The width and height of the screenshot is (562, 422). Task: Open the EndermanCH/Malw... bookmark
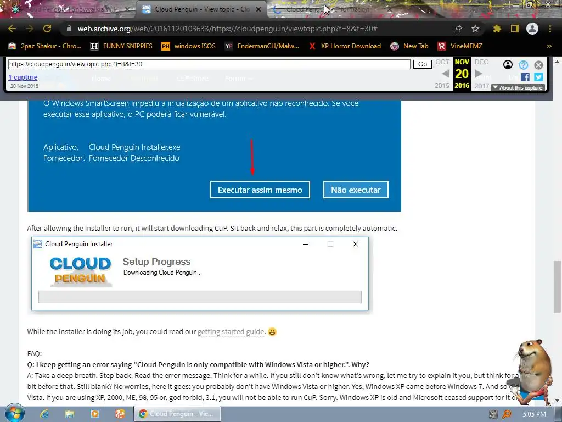[262, 46]
